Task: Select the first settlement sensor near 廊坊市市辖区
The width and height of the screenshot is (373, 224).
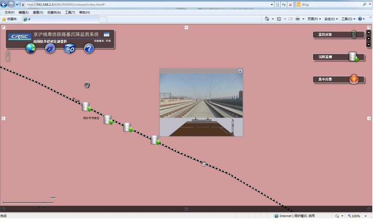Action: (x=86, y=107)
